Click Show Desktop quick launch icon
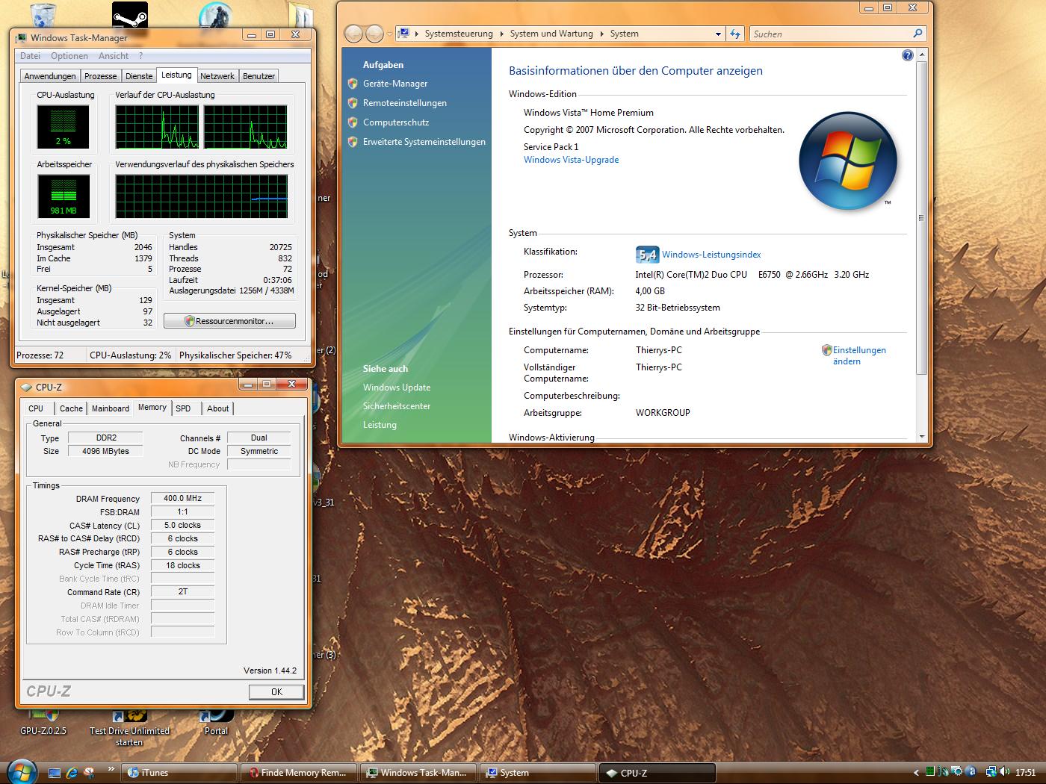Screen dimensions: 1046x784 (x=55, y=773)
